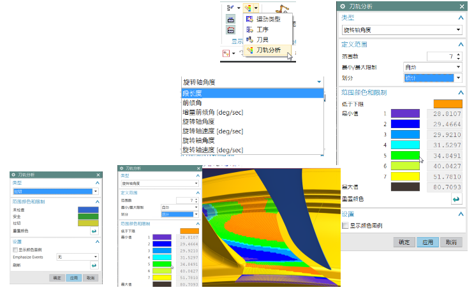Enable 显示颜色图例 checkbox in right dialog
Screen dimensions: 474x290
[345, 226]
